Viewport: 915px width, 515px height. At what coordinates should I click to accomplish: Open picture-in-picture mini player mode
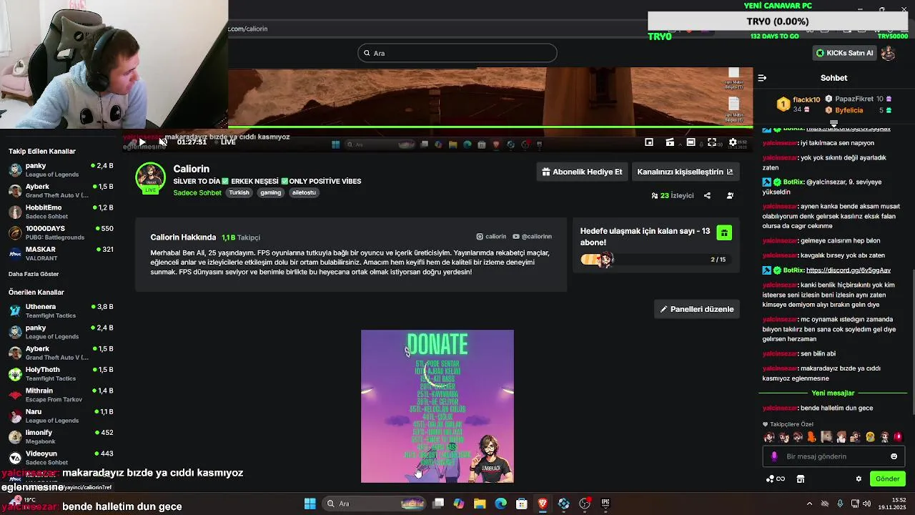649,142
